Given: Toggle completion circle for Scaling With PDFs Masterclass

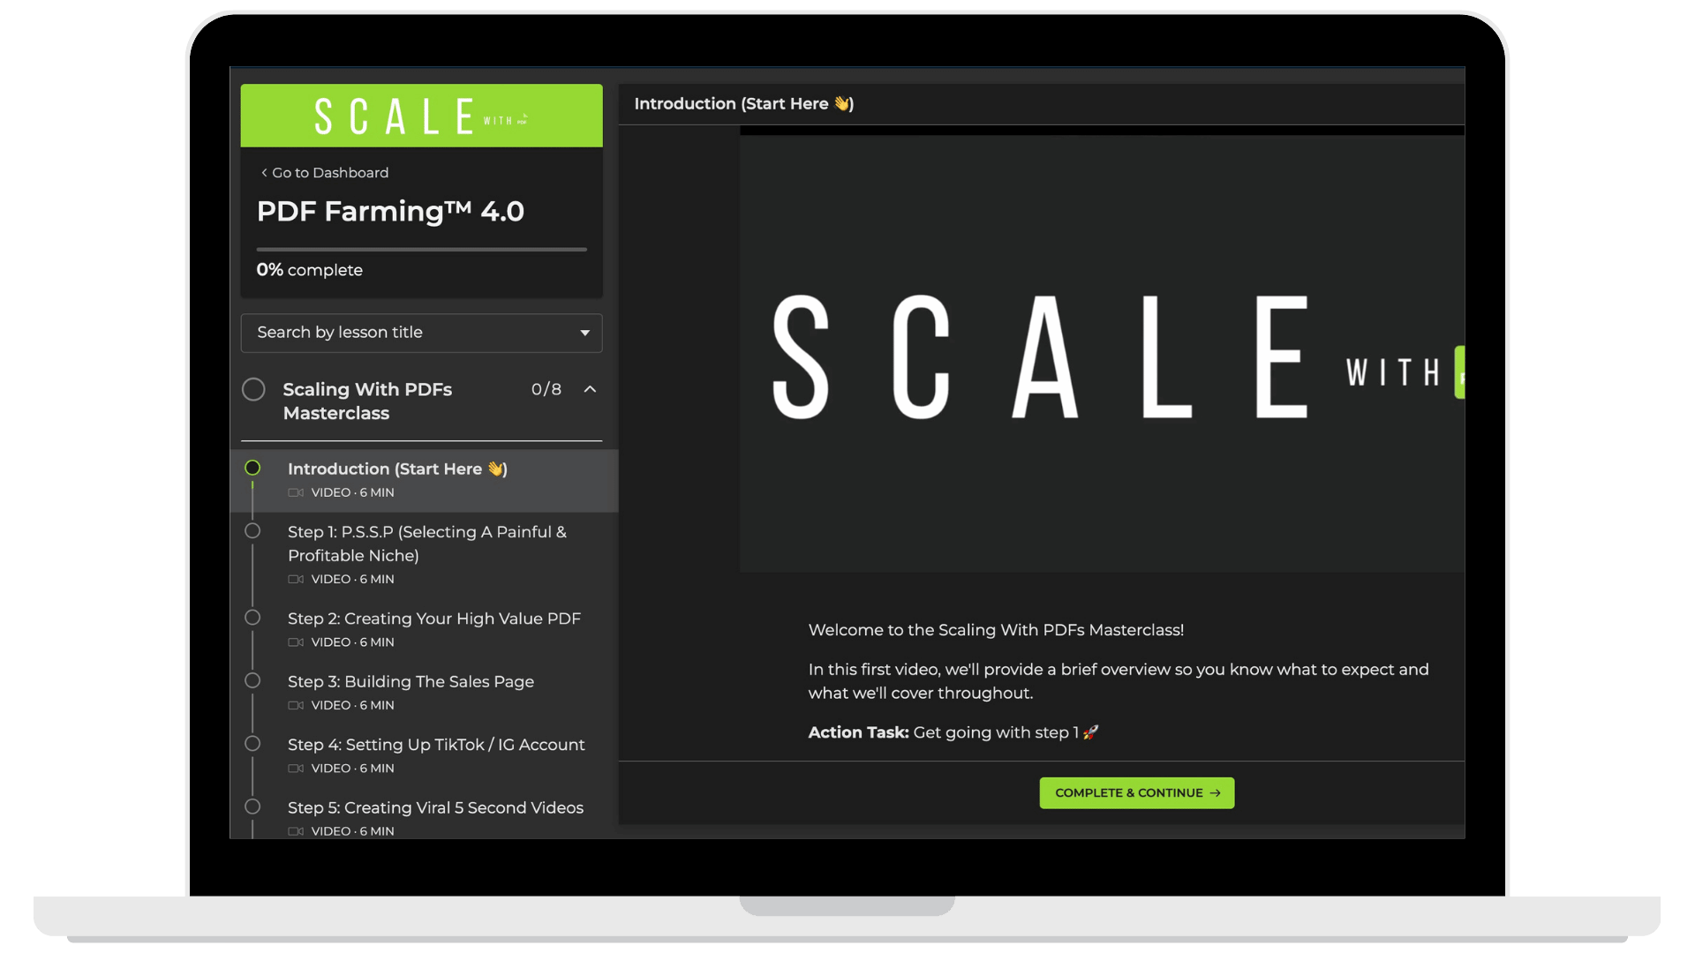Looking at the screenshot, I should click(x=253, y=389).
